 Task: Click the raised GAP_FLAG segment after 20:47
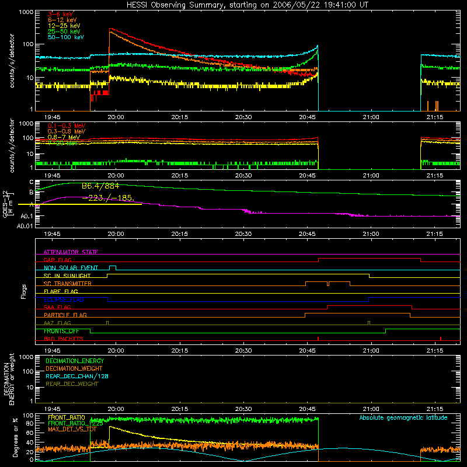pos(370,259)
